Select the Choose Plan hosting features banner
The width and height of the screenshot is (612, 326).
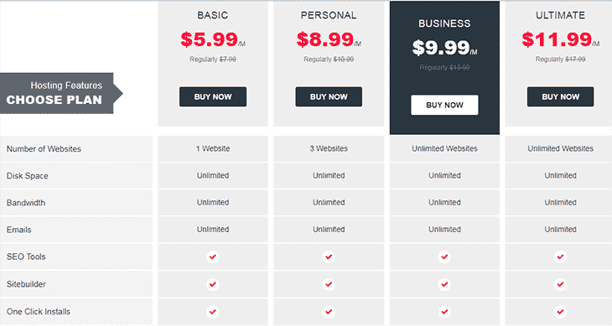click(x=61, y=93)
